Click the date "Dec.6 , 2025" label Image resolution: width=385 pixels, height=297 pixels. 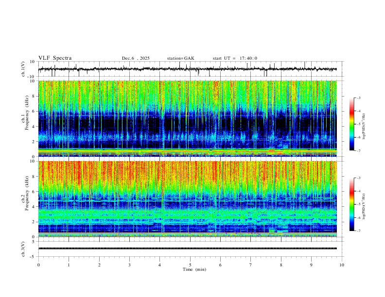click(x=136, y=58)
